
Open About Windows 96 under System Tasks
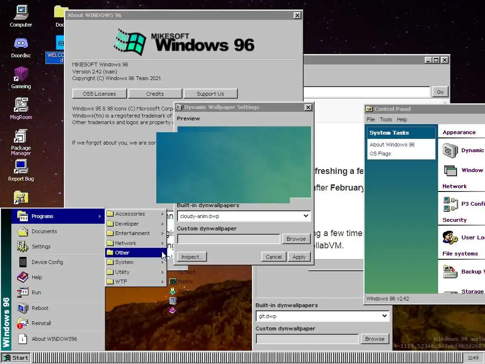point(392,145)
